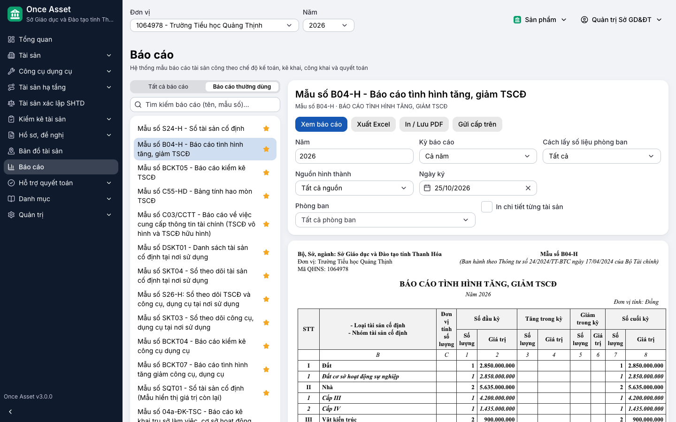Screen dimensions: 676x422
Task: Toggle star on Mẫu số DSKT01 report
Action: pyautogui.click(x=266, y=252)
